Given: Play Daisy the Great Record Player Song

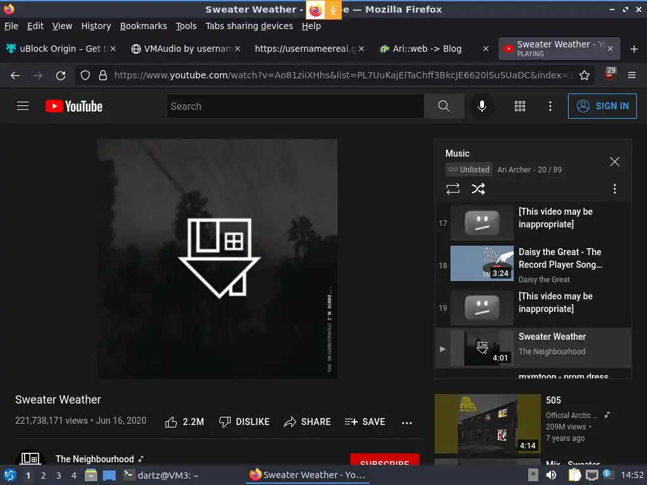Looking at the screenshot, I should point(533,265).
